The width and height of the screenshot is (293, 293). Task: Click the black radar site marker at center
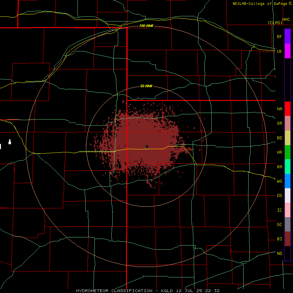point(146,146)
